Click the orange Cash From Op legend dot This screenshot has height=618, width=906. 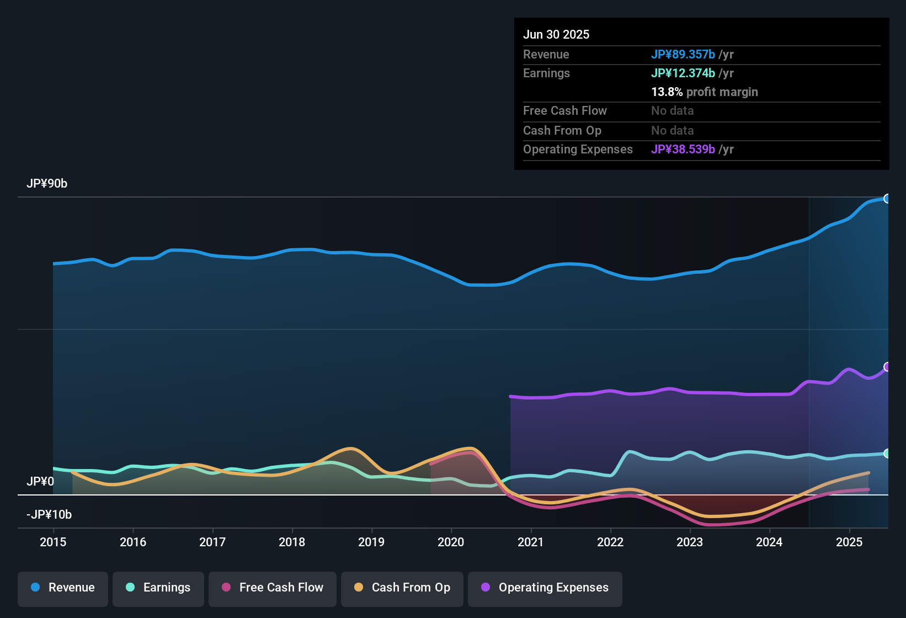[359, 587]
